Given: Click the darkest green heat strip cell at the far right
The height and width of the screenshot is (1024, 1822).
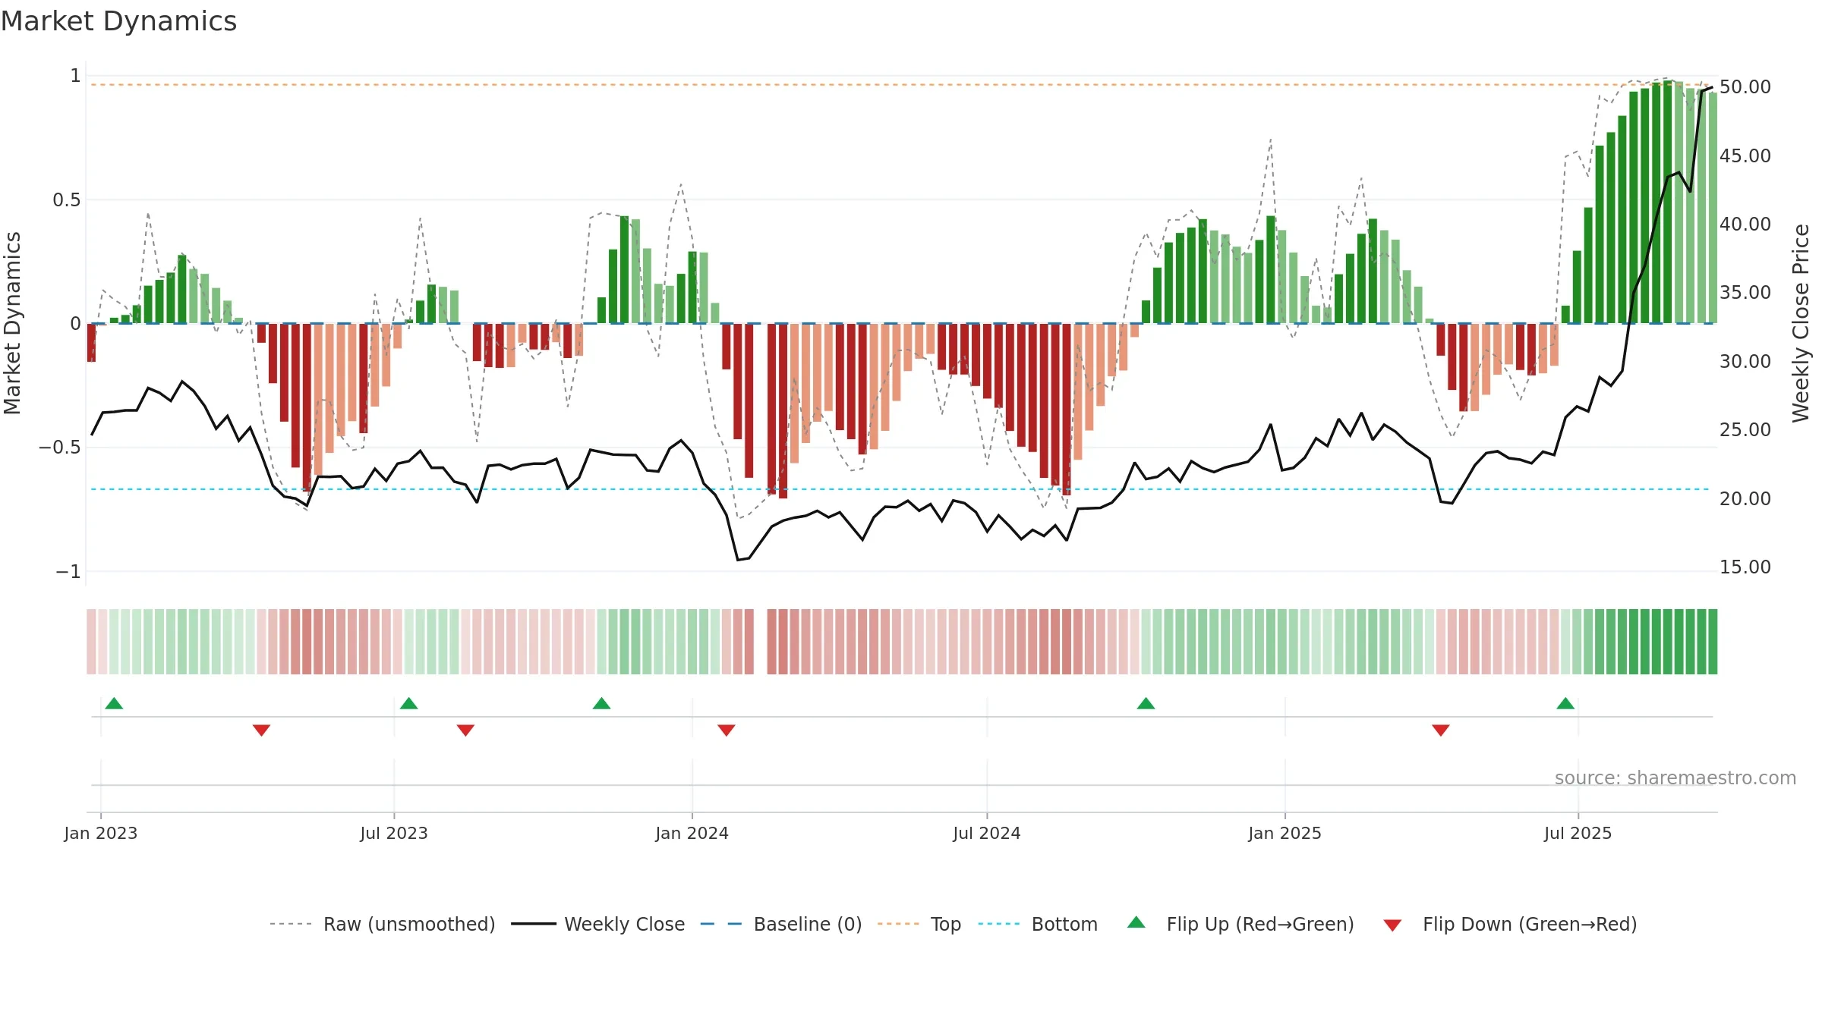Looking at the screenshot, I should (x=1713, y=642).
